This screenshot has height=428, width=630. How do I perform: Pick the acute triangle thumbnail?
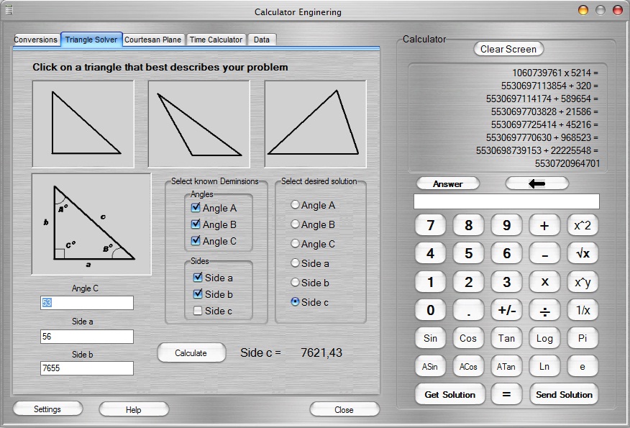(315, 118)
